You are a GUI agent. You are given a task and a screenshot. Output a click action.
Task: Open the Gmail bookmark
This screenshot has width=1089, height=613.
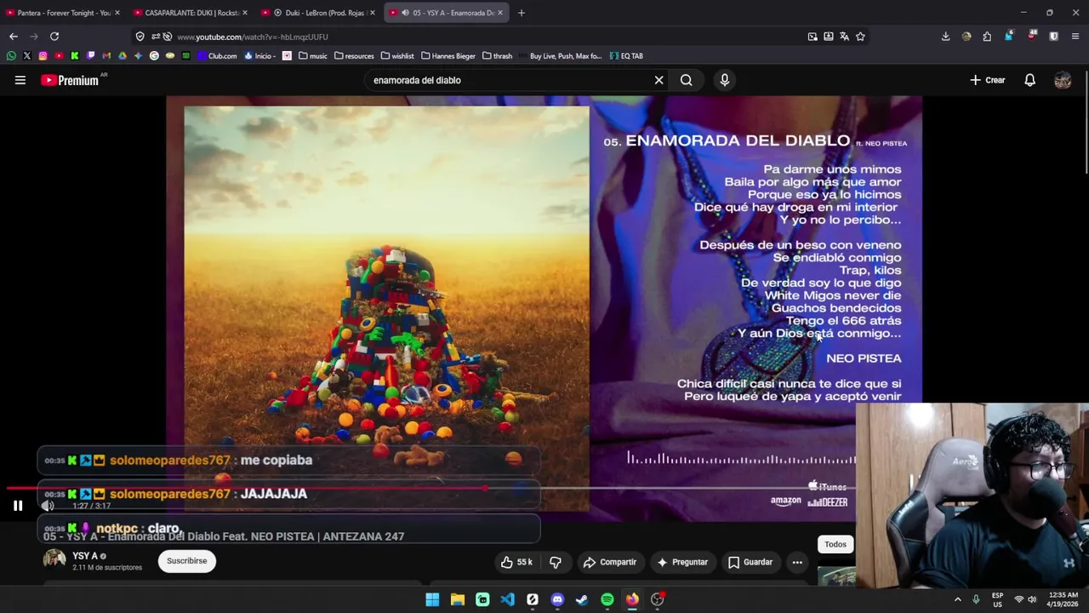pos(106,56)
